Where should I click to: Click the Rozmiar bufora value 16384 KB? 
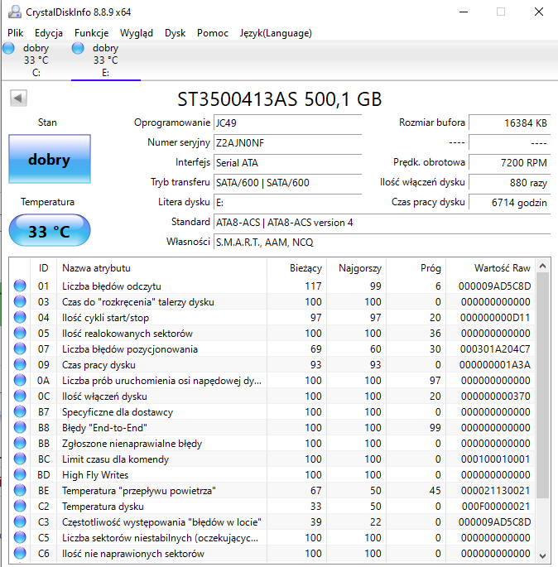pos(509,123)
